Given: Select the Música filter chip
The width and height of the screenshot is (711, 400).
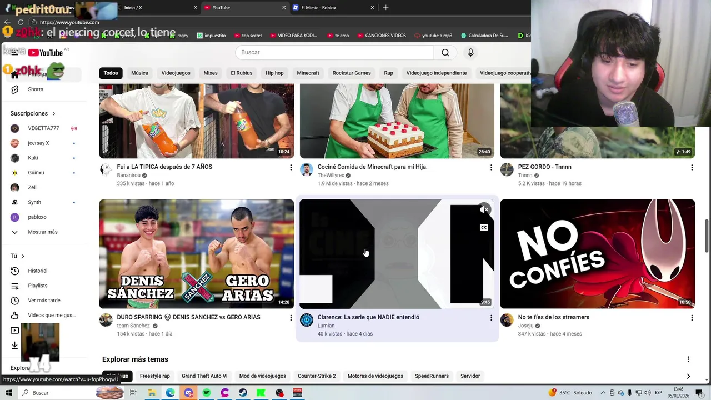Looking at the screenshot, I should click(139, 73).
